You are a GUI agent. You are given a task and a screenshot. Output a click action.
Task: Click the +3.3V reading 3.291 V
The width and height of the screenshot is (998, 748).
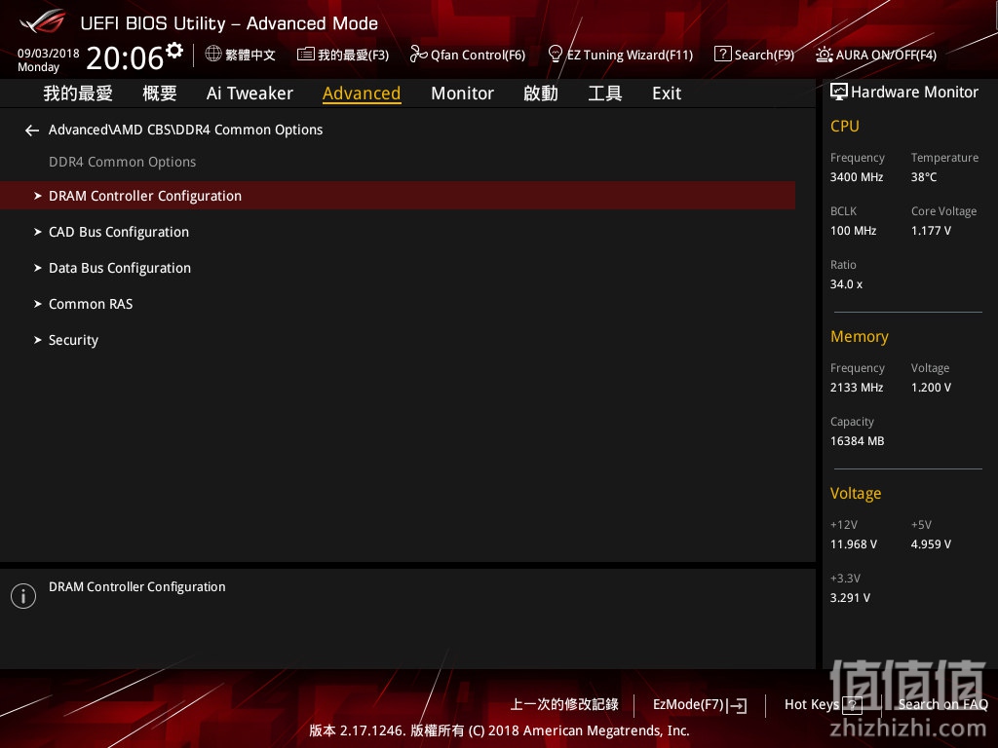coord(850,598)
